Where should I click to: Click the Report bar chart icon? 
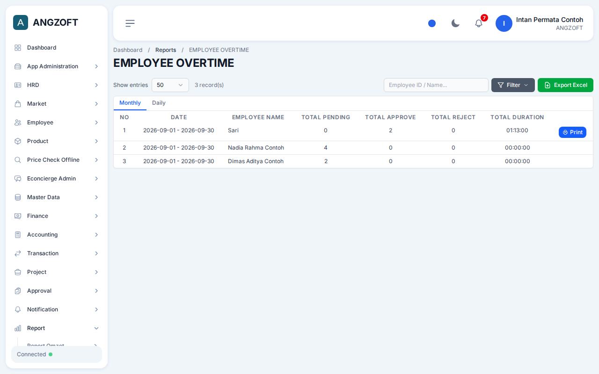coord(18,328)
